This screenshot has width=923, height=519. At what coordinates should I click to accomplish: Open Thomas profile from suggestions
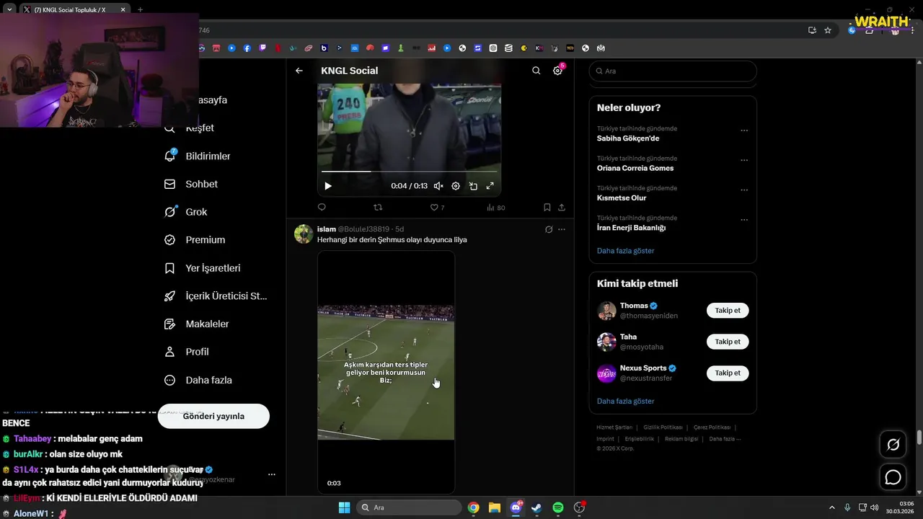634,306
